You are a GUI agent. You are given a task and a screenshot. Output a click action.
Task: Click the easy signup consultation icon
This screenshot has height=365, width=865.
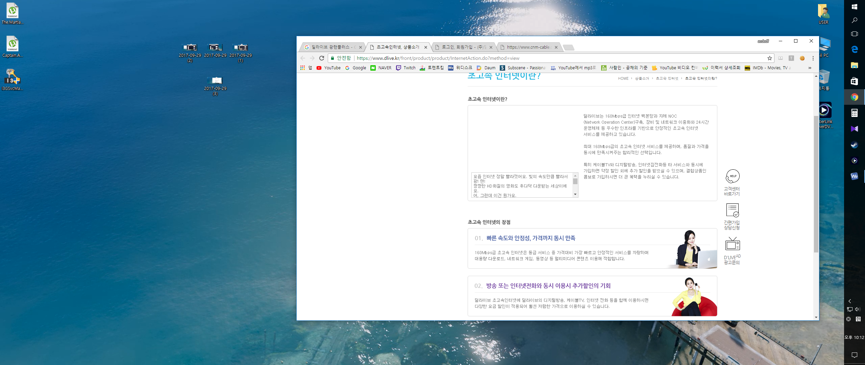[732, 210]
